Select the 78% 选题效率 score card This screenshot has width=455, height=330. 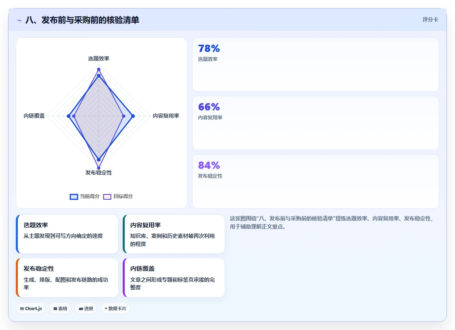tap(315, 65)
